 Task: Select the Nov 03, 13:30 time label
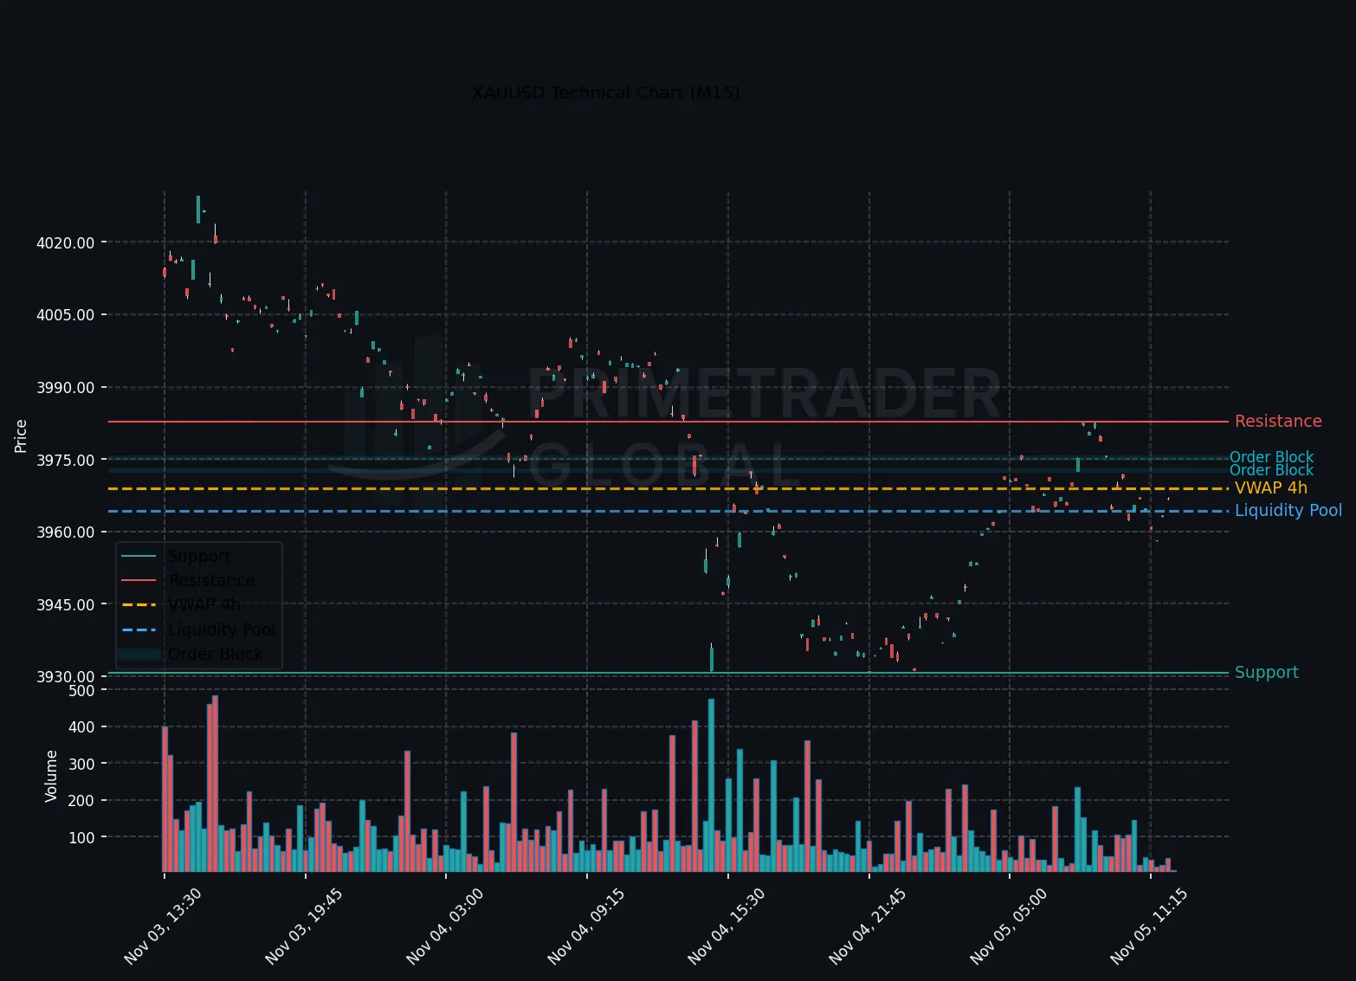click(163, 926)
